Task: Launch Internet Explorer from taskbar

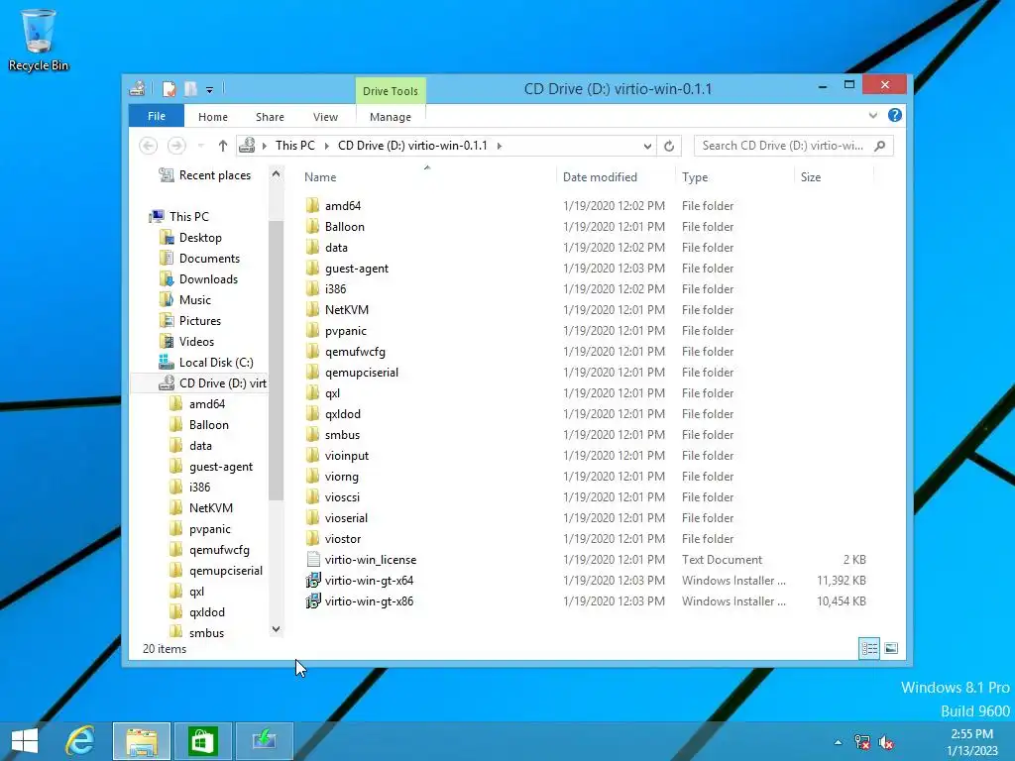Action: point(80,741)
